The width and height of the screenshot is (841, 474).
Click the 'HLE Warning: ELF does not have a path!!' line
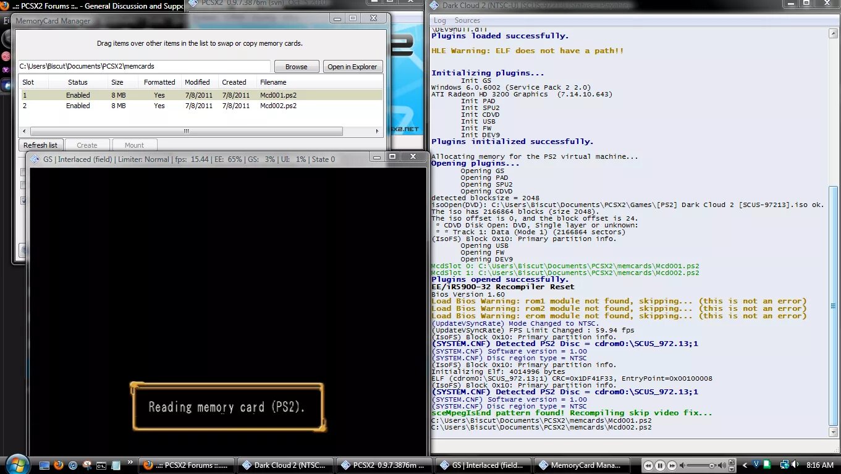point(527,51)
